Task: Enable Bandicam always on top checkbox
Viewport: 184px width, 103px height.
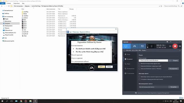Action: click(x=139, y=64)
